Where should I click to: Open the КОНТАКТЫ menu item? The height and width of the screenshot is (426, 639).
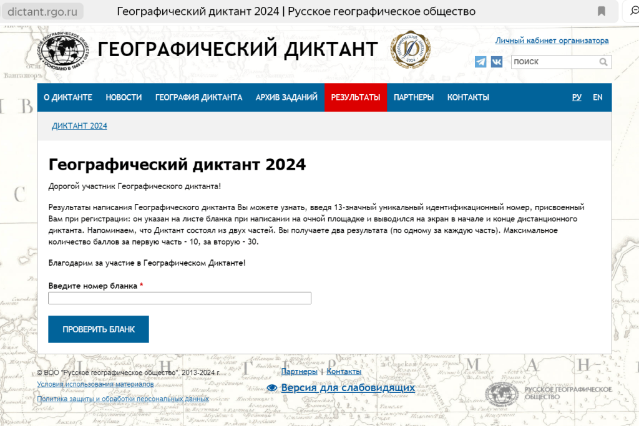pyautogui.click(x=468, y=97)
